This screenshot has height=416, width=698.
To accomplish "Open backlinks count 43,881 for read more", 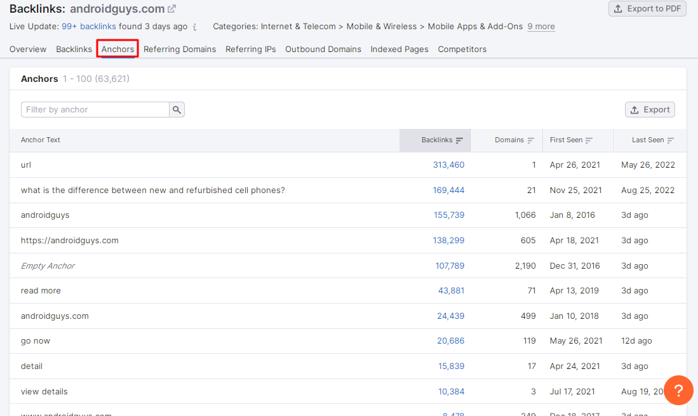I will [x=452, y=291].
